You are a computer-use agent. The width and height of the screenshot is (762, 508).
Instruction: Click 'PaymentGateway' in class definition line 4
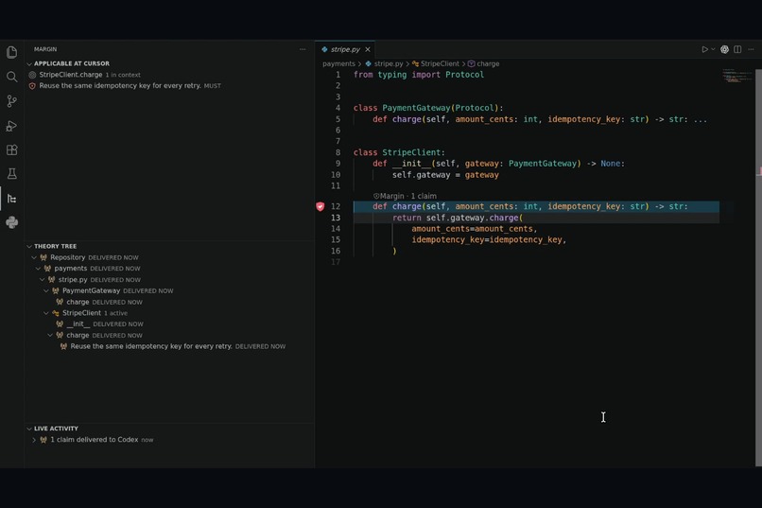click(x=416, y=108)
